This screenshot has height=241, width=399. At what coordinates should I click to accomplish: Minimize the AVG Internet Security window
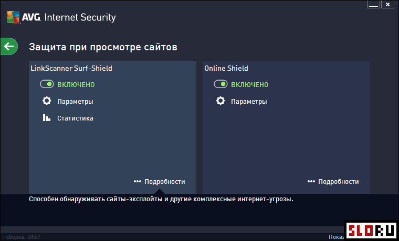point(373,4)
